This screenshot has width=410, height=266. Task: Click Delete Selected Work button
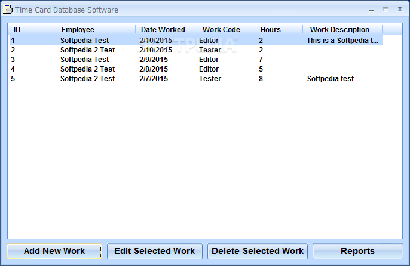257,251
